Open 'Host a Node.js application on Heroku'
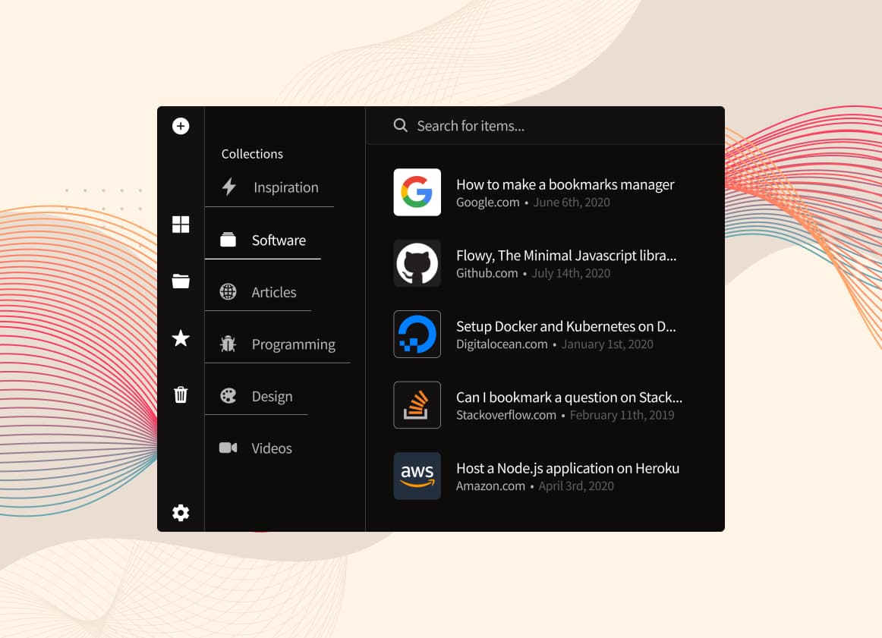This screenshot has width=882, height=638. pyautogui.click(x=568, y=467)
